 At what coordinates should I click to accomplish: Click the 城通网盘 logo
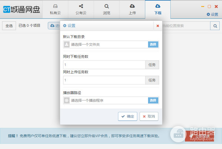[x=21, y=10]
